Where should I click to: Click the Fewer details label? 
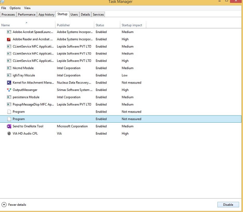17,205
